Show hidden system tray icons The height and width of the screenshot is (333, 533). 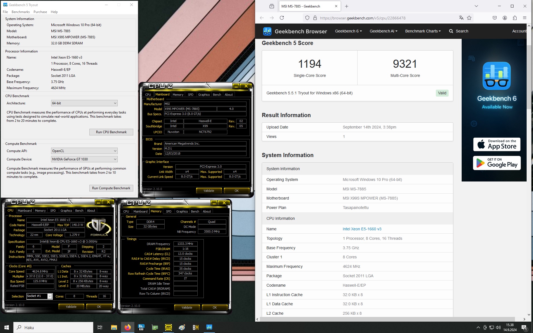point(478,327)
